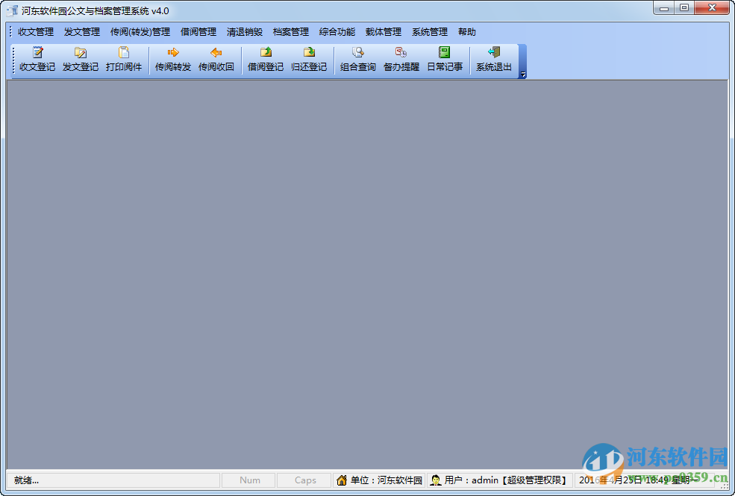Click the 系统管理 menu
The height and width of the screenshot is (496, 735).
click(429, 32)
